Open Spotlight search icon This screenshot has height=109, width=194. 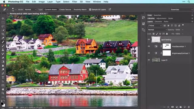pos(189,2)
